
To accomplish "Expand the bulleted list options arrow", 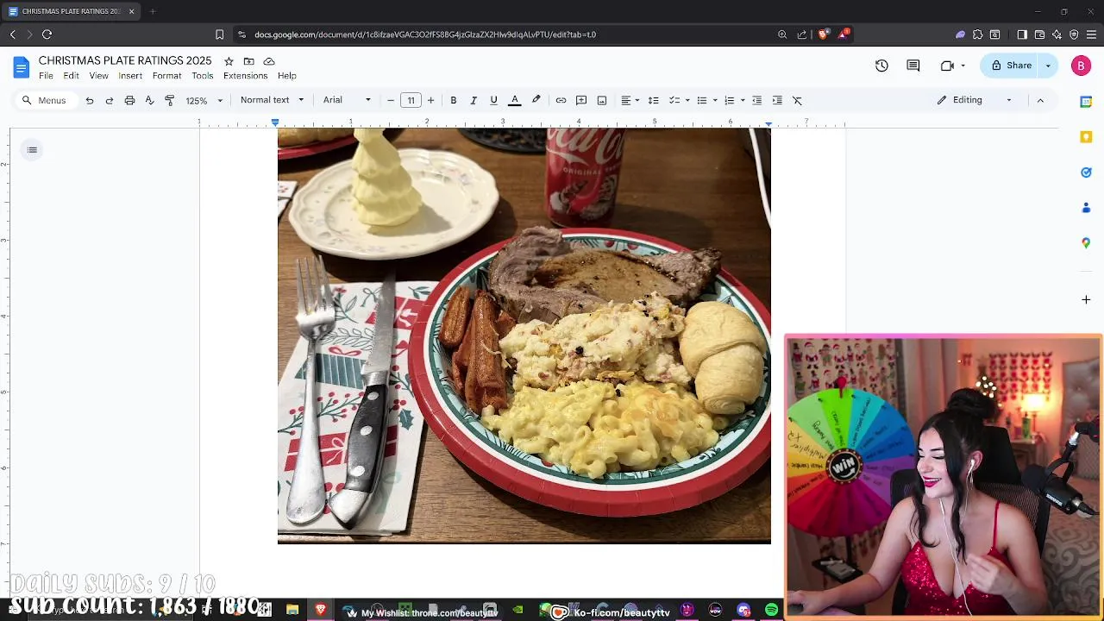I will (x=715, y=100).
